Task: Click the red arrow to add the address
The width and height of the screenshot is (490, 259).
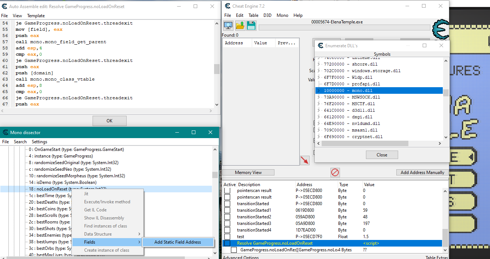Action: [304, 160]
